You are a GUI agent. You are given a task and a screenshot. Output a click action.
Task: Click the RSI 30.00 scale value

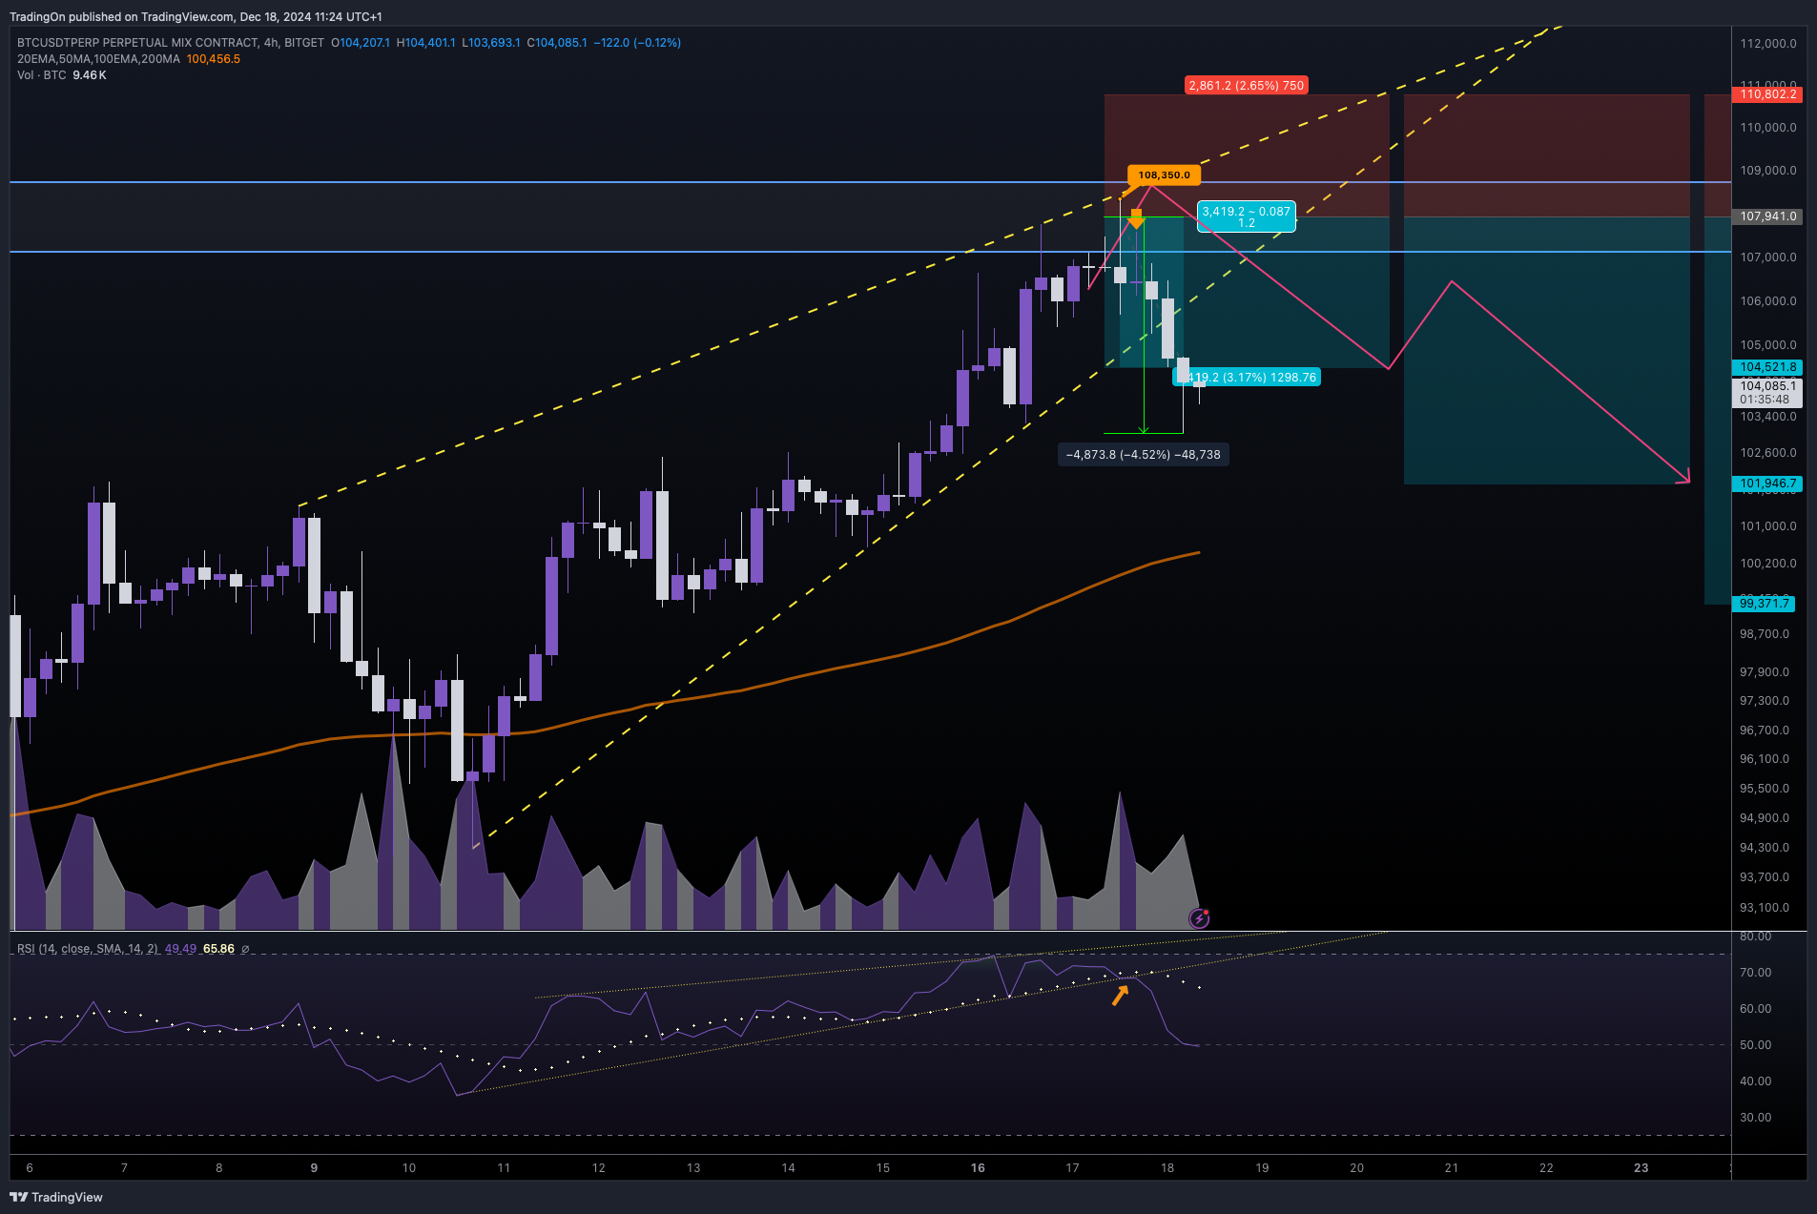pos(1756,1118)
